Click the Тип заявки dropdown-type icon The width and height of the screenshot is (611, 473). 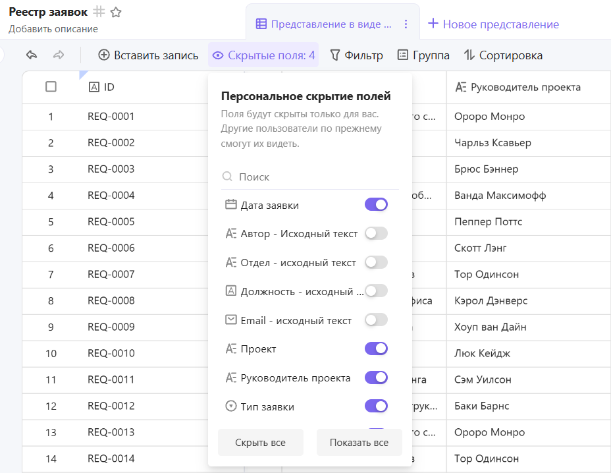230,406
